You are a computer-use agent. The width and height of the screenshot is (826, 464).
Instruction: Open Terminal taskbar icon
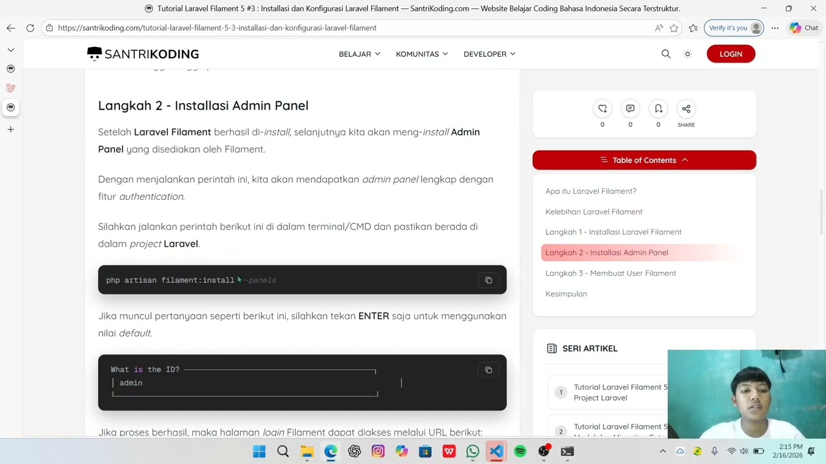pos(567,452)
